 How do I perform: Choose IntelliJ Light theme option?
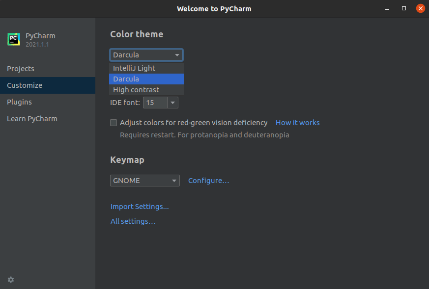coord(146,68)
